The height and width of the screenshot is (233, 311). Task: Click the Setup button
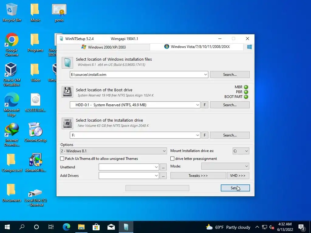coord(235,188)
